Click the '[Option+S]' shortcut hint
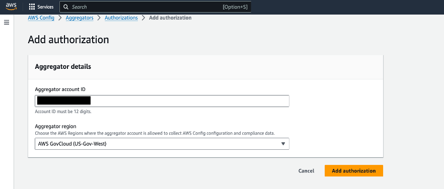The image size is (444, 189). [235, 7]
